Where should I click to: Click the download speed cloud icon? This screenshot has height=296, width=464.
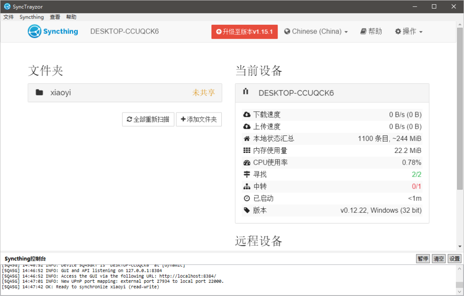coord(247,115)
